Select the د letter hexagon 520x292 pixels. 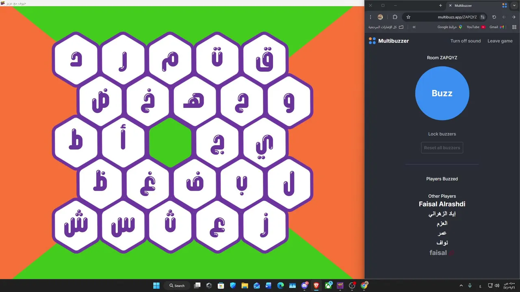pos(76,59)
